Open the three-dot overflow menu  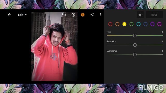[100, 15]
